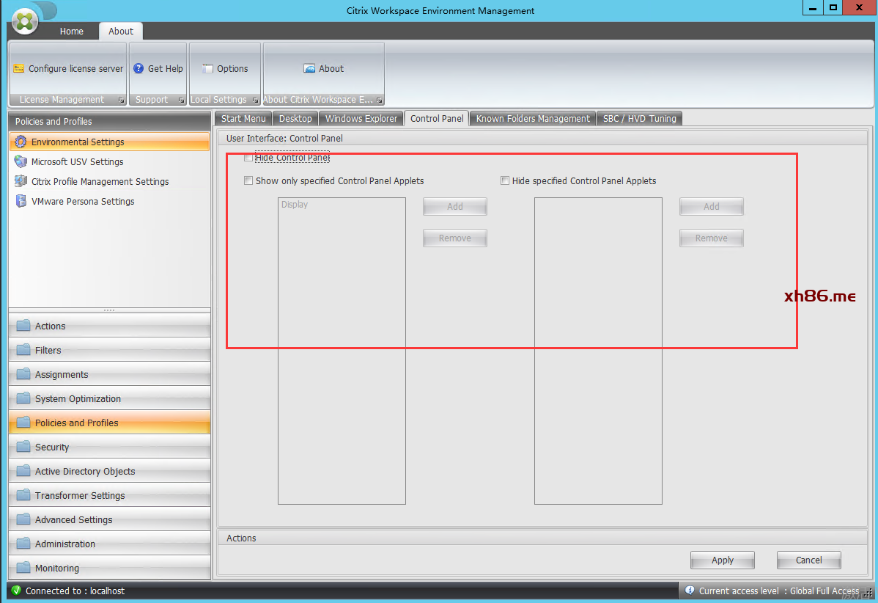Viewport: 878px width, 603px height.
Task: Open VMware Persona Settings icon
Action: [x=21, y=202]
